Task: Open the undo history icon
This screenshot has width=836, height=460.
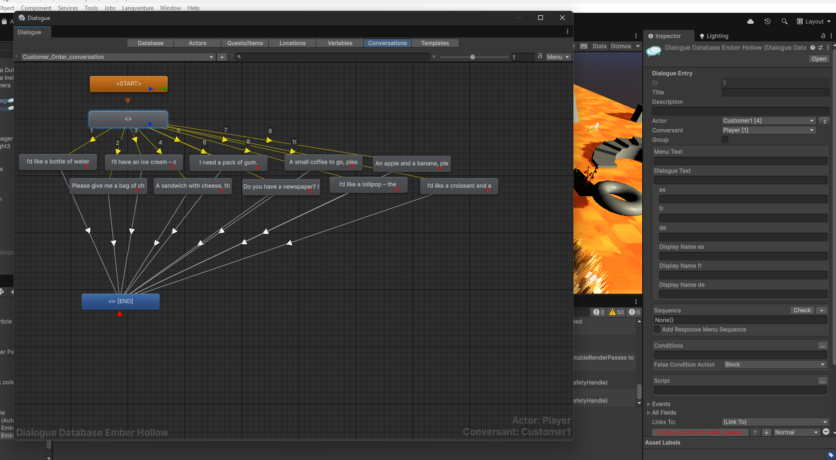Action: coord(768,21)
